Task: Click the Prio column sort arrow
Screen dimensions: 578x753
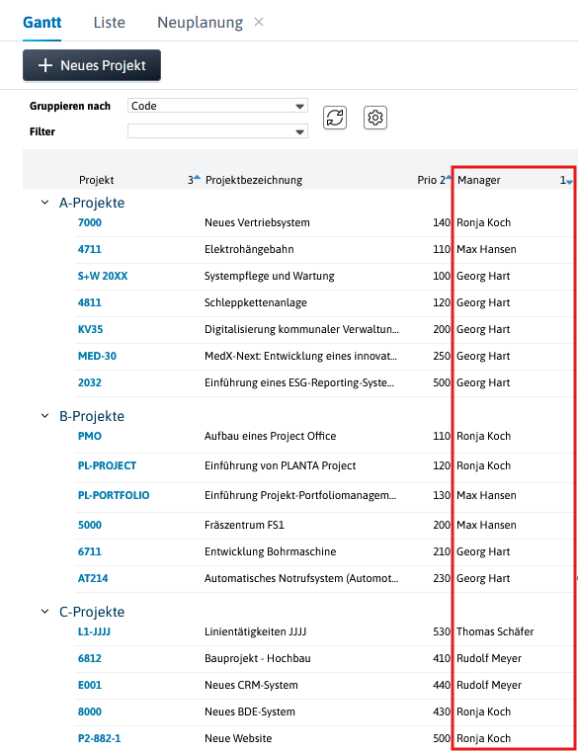Action: [449, 178]
